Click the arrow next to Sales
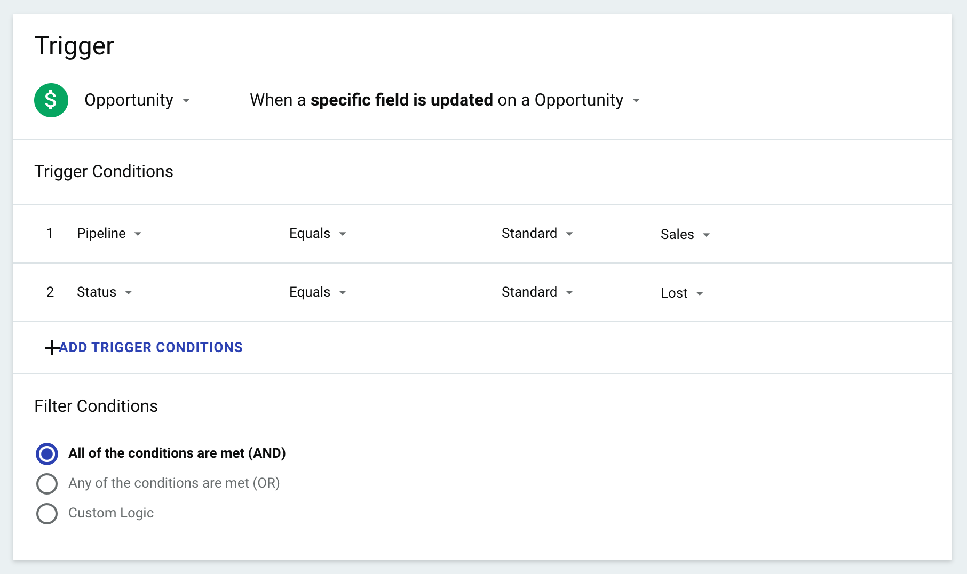 click(x=706, y=235)
